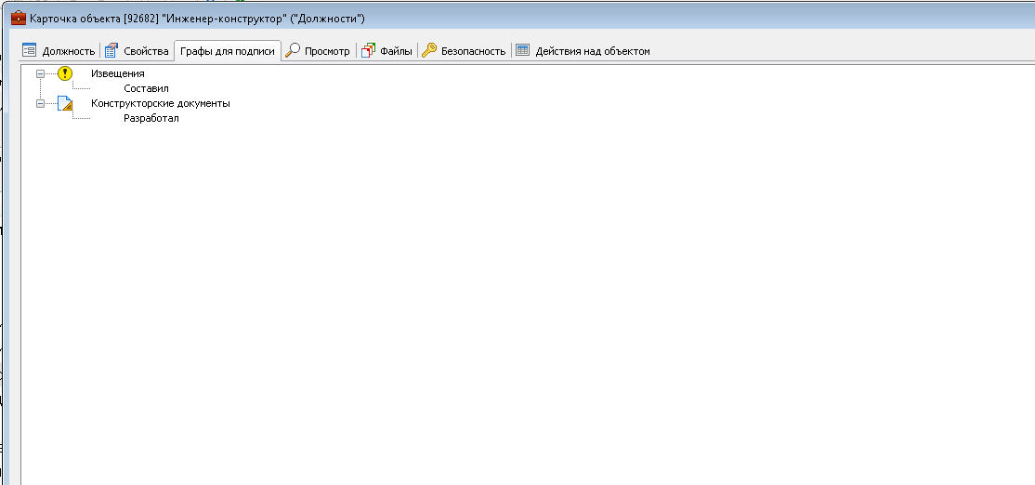
Task: Click the briefcase icon in title bar
Action: pos(19,18)
